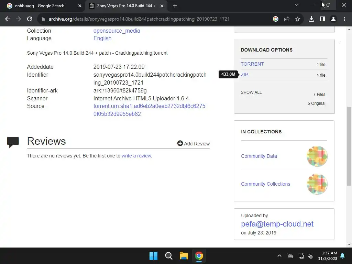This screenshot has width=352, height=264.
Task: Open Chrome profile icon
Action: pyautogui.click(x=333, y=19)
